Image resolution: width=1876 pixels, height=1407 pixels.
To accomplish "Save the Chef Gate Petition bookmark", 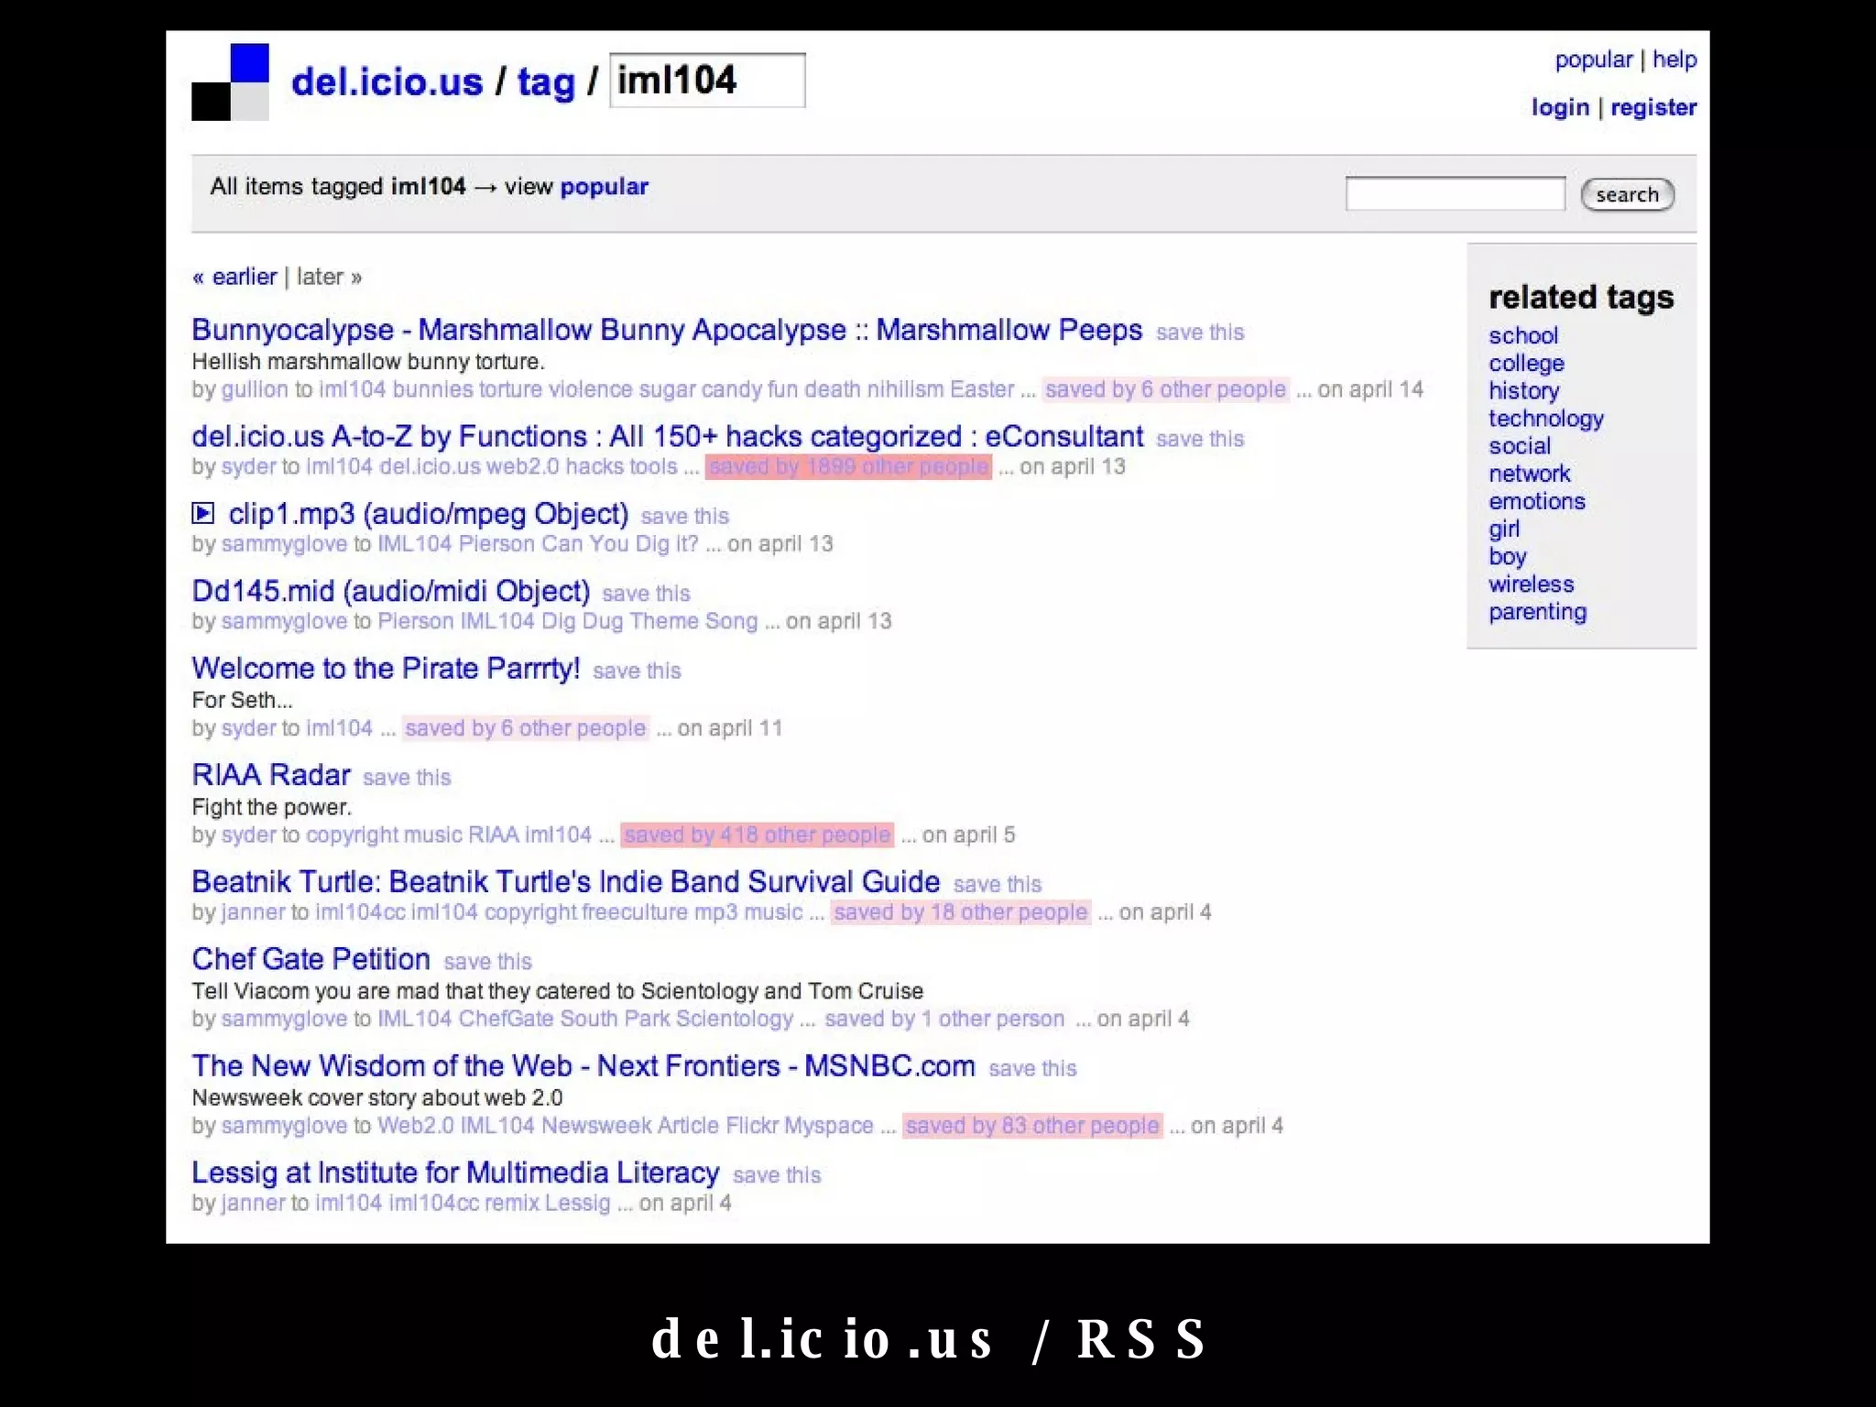I will point(488,962).
